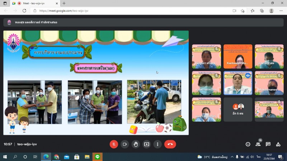287x161 pixels.
Task: Toggle the camera on or off
Action: coord(124,144)
